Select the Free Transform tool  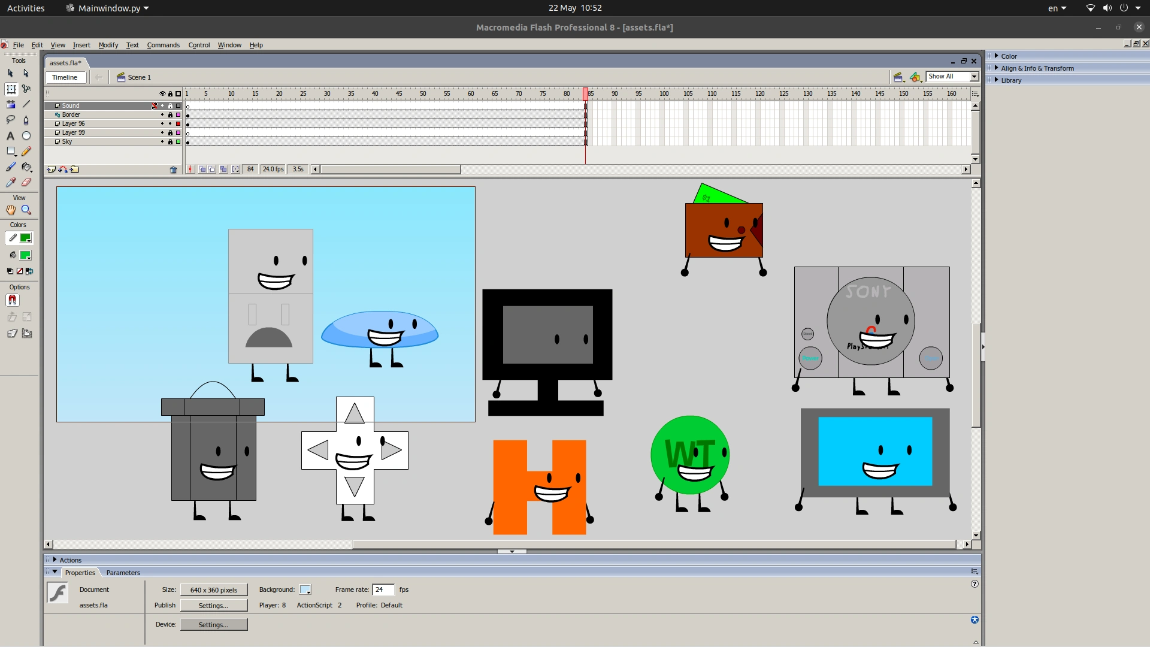pyautogui.click(x=11, y=88)
